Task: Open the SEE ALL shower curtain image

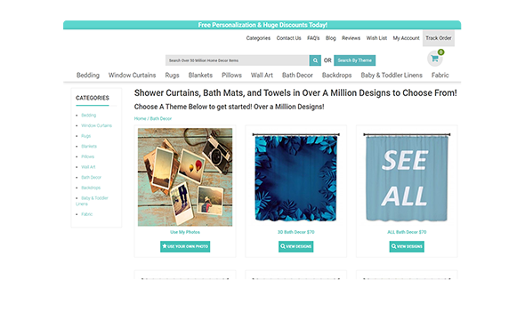Action: pyautogui.click(x=407, y=178)
